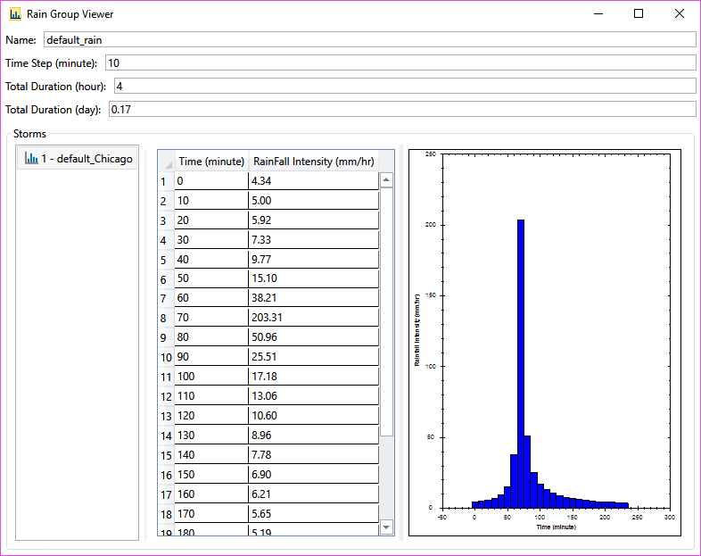Select the 1 - default_Chicago storm item

[x=87, y=159]
